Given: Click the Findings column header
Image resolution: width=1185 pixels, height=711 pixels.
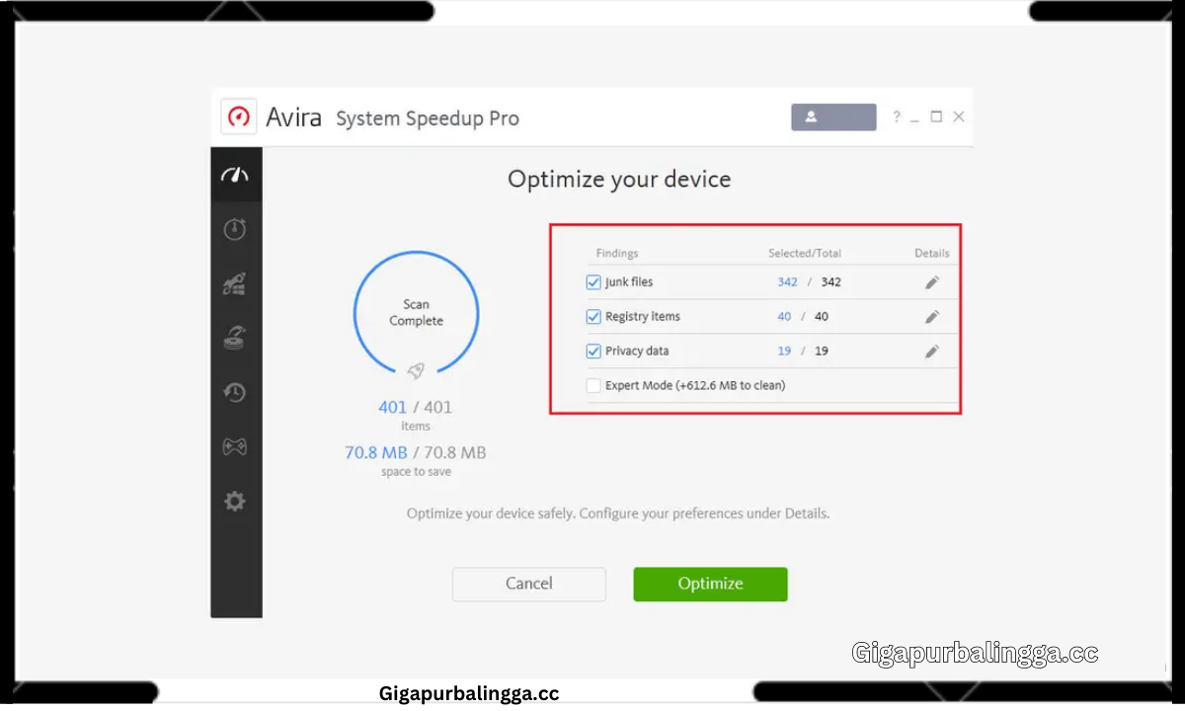Looking at the screenshot, I should click(617, 254).
